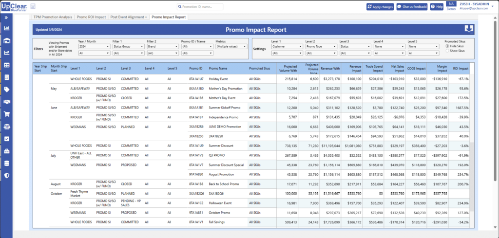
Task: Click the Help button
Action: point(437,7)
